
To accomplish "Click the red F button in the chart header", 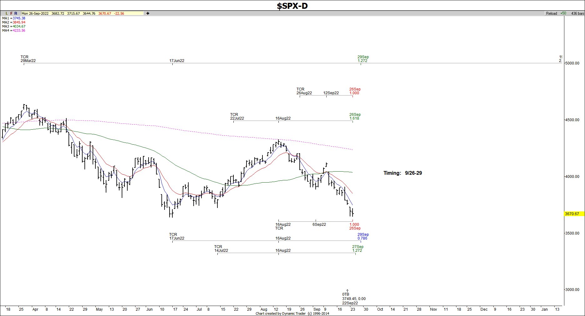I will click(12, 13).
